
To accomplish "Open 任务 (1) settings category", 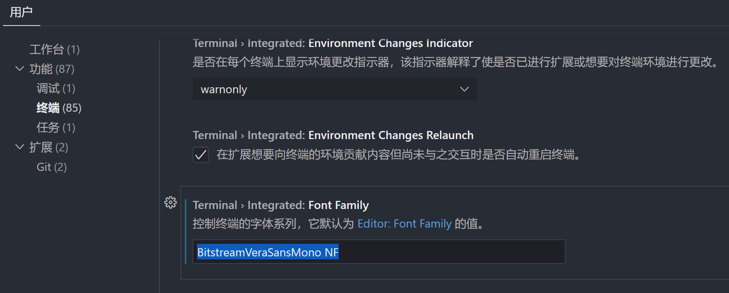I will click(x=56, y=128).
